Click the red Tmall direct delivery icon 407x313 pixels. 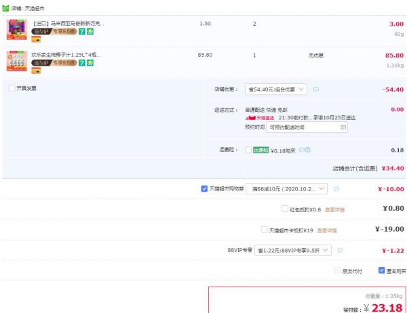[x=250, y=118]
